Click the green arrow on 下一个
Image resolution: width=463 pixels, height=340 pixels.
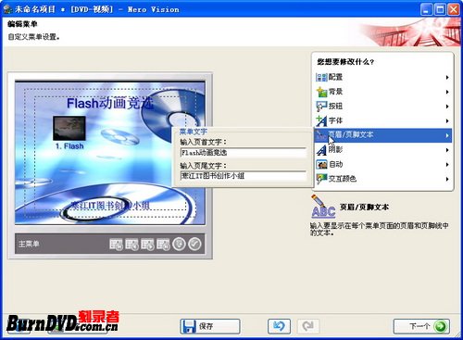pos(440,326)
